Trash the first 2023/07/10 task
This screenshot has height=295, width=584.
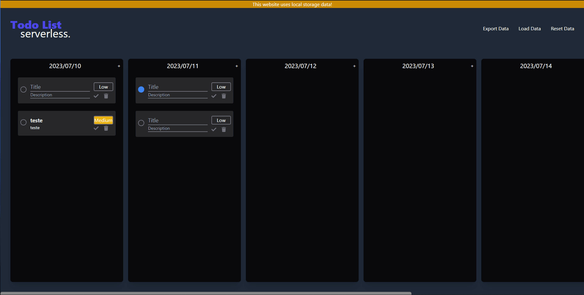[106, 96]
